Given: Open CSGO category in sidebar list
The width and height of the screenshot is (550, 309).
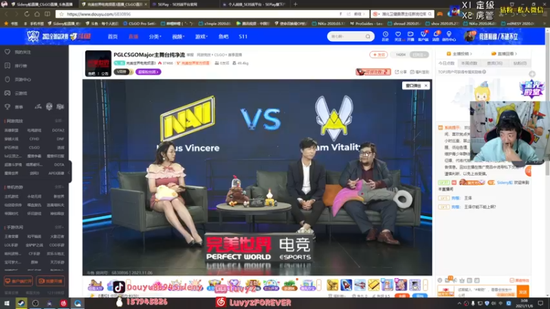Looking at the screenshot, I should click(x=34, y=148).
